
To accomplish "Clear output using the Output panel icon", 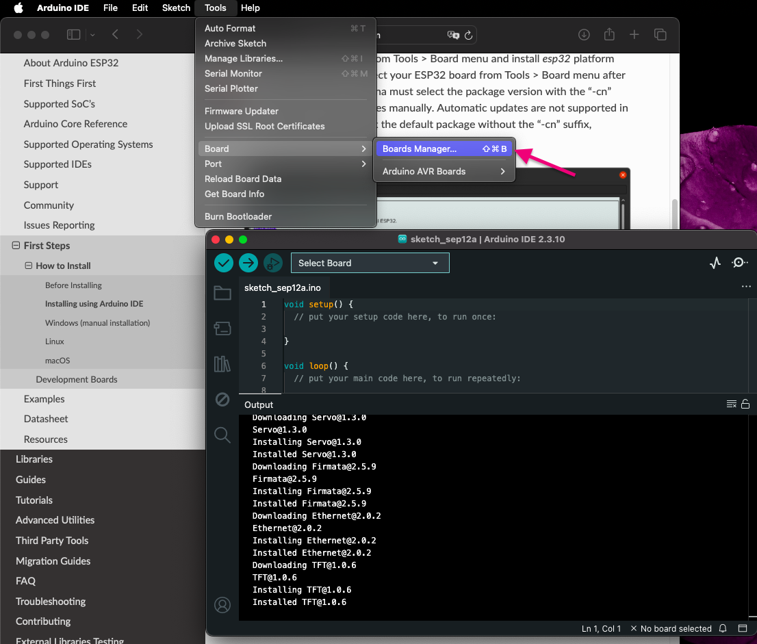I will click(732, 404).
